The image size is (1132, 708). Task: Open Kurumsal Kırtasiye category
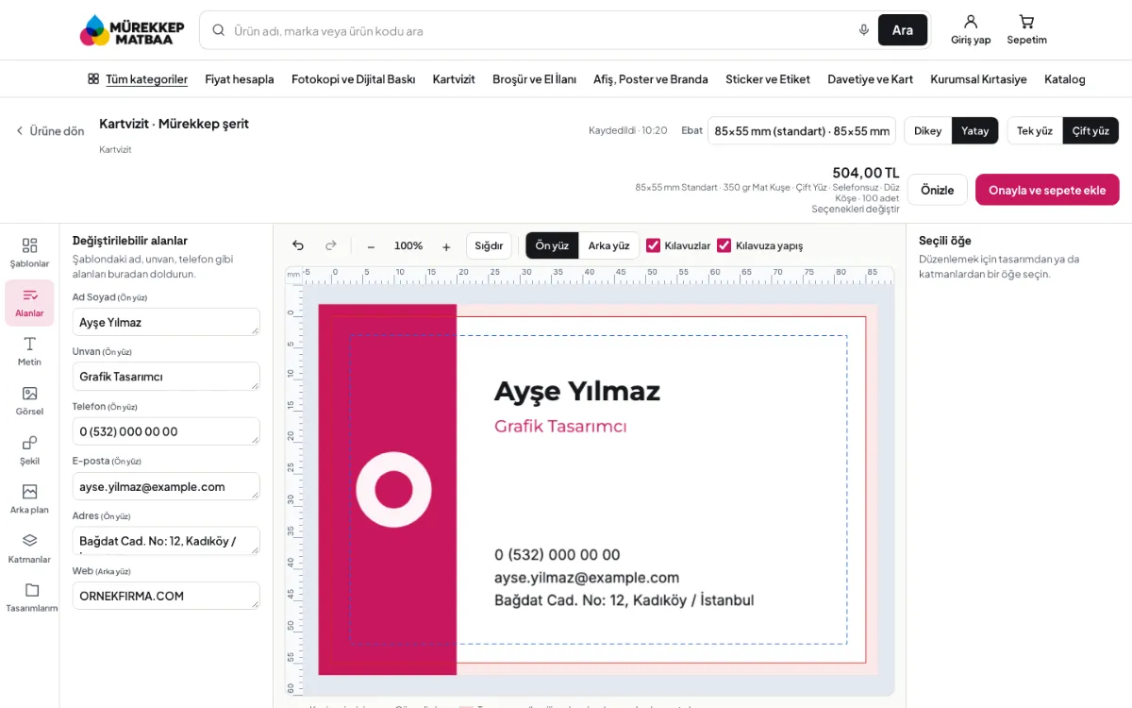978,79
